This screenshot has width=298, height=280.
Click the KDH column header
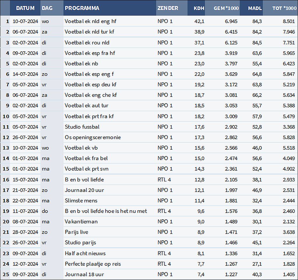[196, 8]
